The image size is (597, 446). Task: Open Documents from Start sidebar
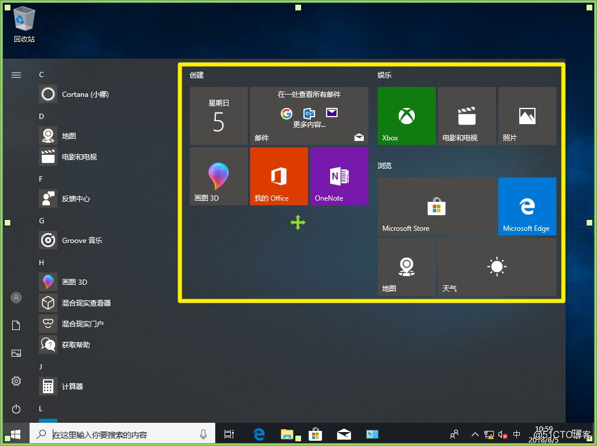click(x=16, y=325)
